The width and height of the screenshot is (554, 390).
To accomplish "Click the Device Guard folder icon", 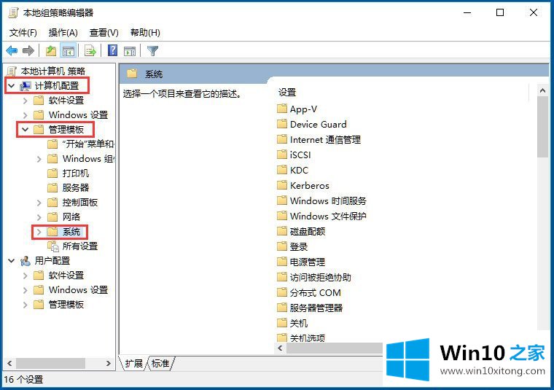I will coord(282,124).
